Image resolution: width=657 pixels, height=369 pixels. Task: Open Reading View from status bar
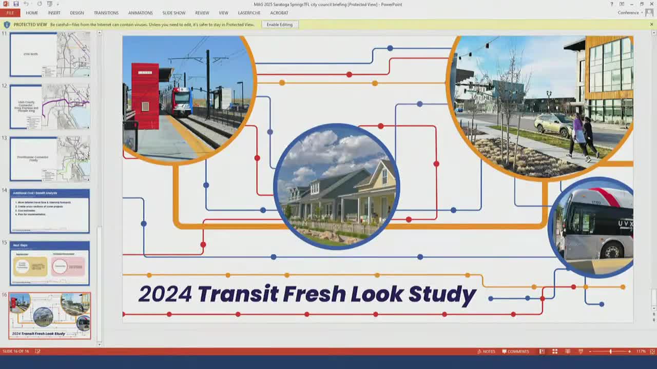pos(568,352)
